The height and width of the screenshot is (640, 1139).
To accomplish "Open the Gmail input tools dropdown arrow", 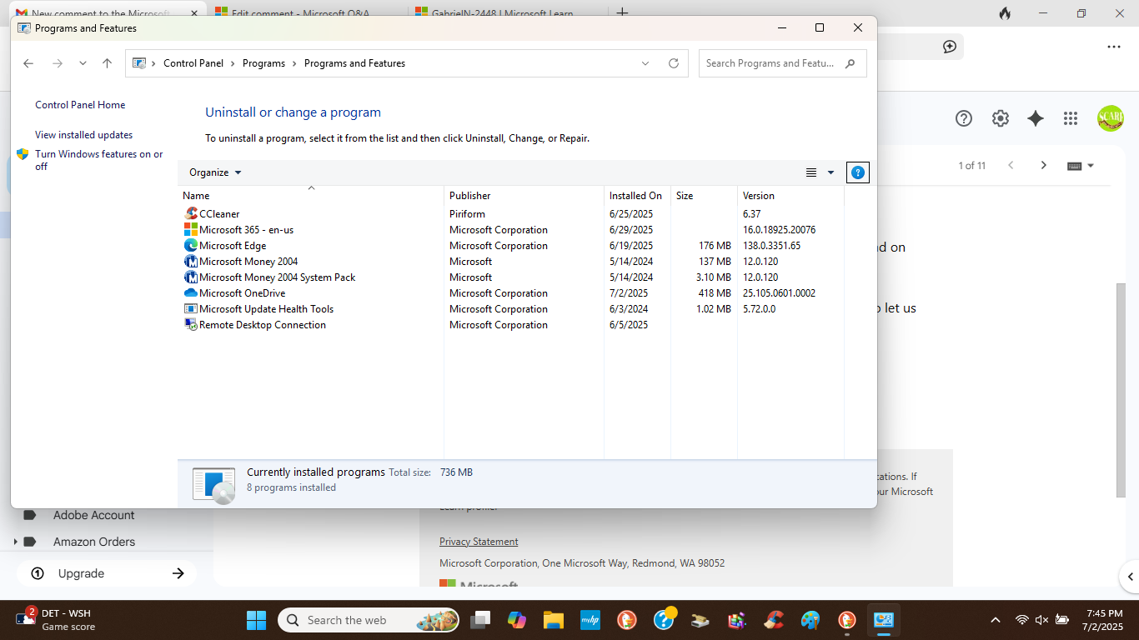I will point(1091,166).
